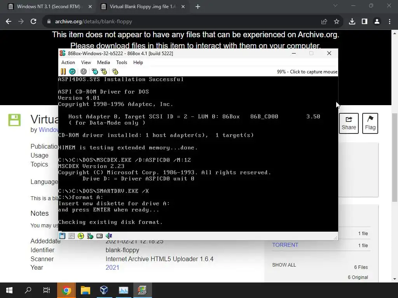Reload the archive.org page
398x298 pixels.
click(x=33, y=22)
